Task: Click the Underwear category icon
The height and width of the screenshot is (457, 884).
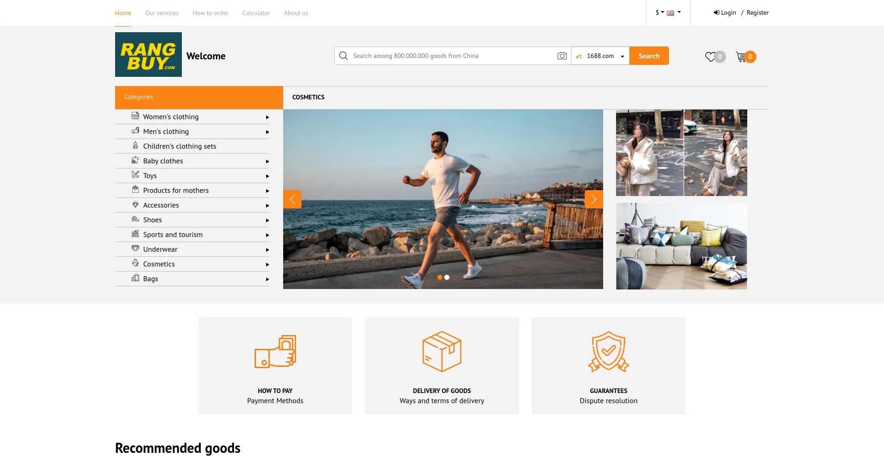Action: tap(135, 249)
